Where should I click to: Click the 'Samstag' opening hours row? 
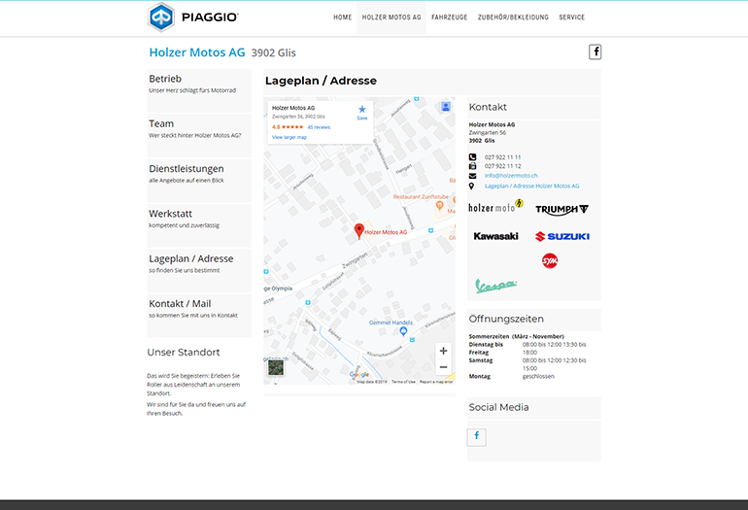527,364
